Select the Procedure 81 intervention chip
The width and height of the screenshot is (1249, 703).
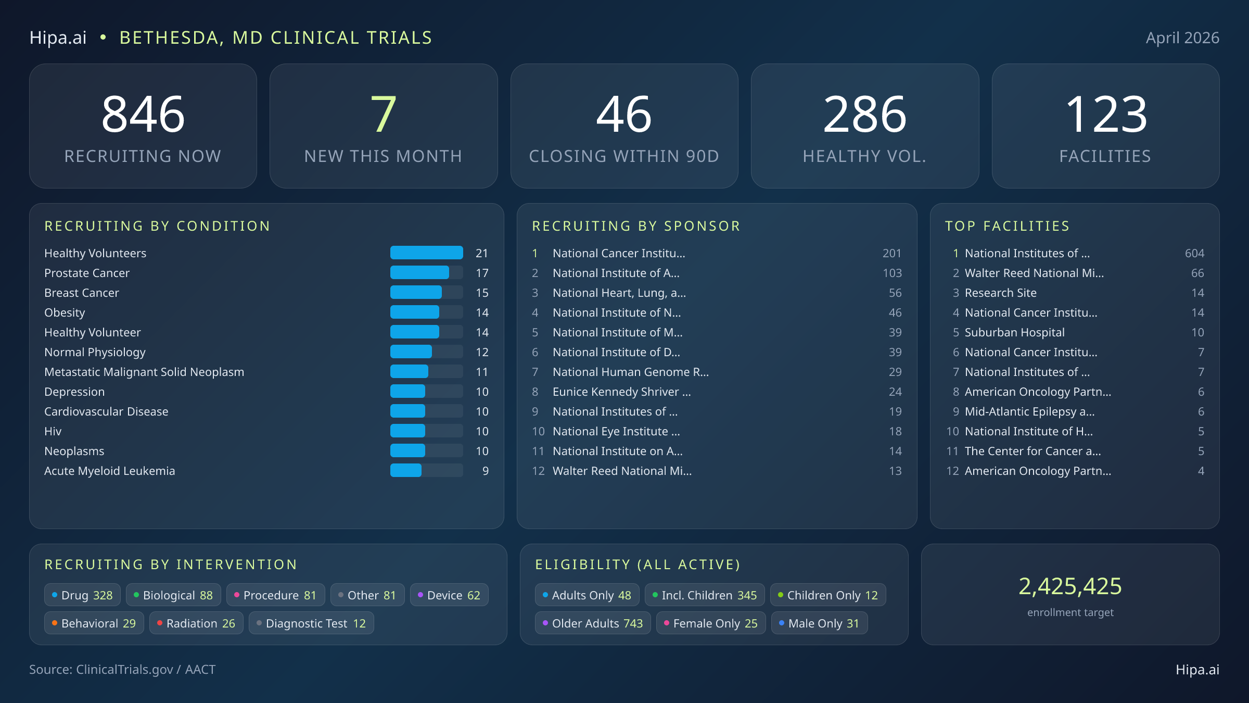coord(275,595)
